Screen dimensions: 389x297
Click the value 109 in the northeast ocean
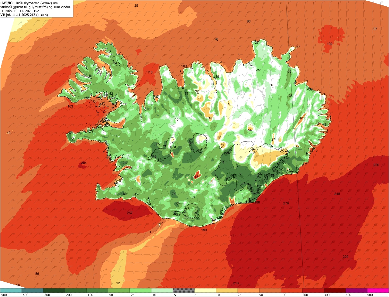329,44
